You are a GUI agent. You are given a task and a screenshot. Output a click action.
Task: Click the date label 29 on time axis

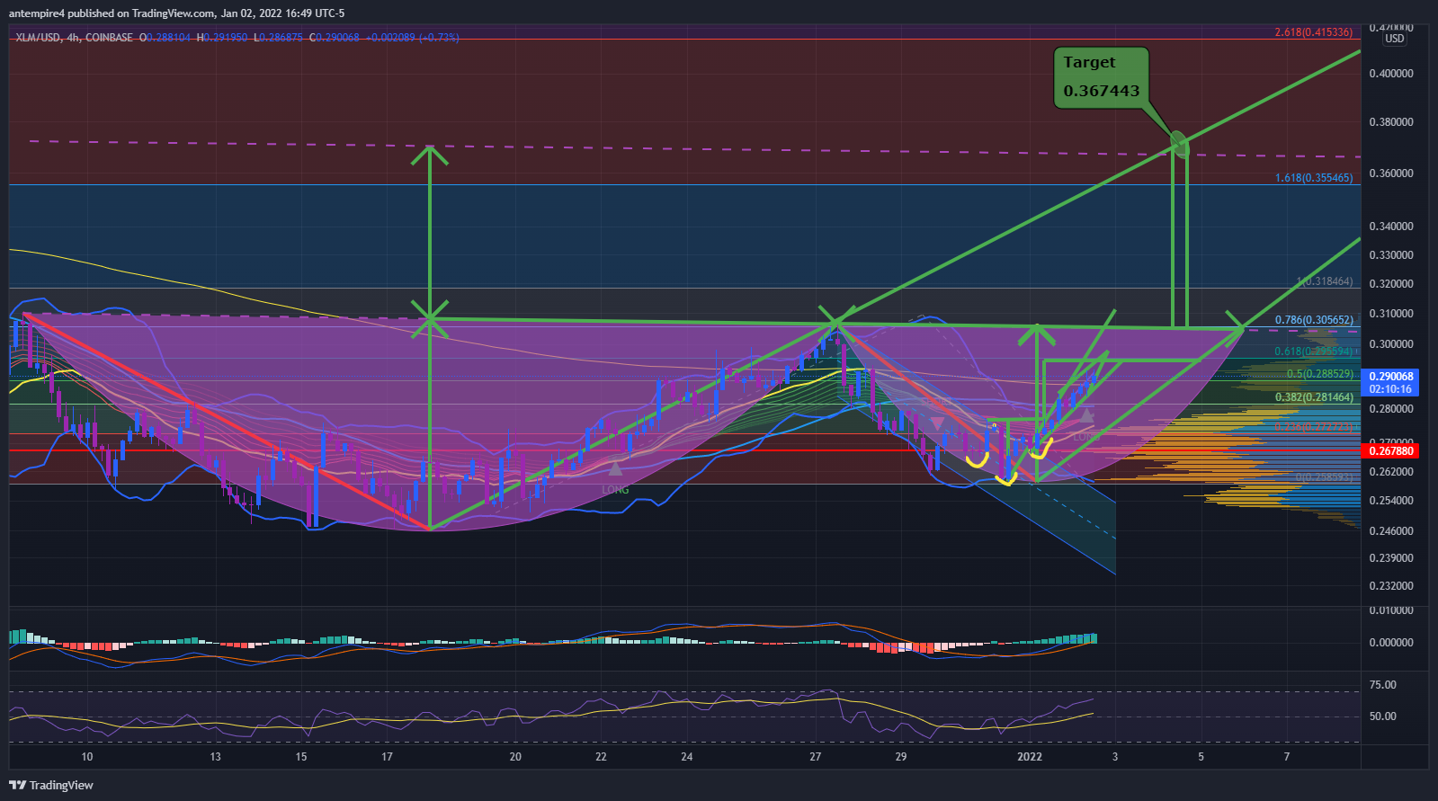[901, 757]
